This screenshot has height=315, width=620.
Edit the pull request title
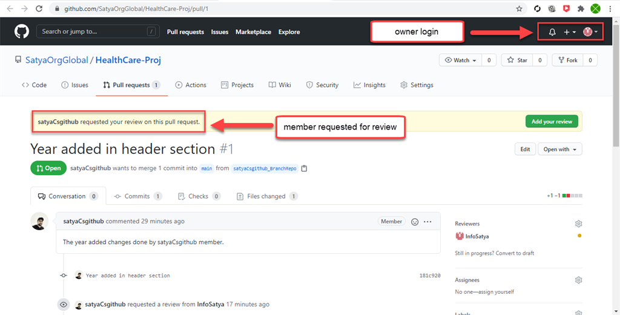[x=525, y=149]
